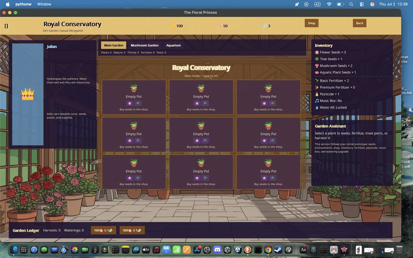Plant flower seed in top-left Empty Pot

[x=129, y=103]
